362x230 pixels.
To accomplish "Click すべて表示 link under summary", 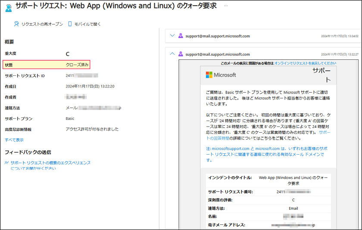I will pyautogui.click(x=14, y=140).
